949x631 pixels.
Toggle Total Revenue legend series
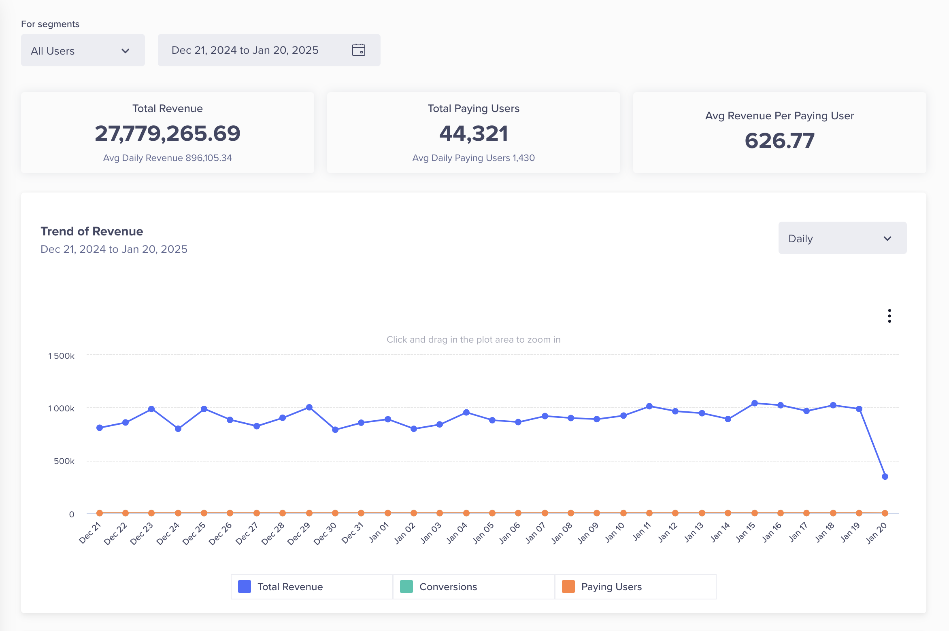[x=311, y=587]
